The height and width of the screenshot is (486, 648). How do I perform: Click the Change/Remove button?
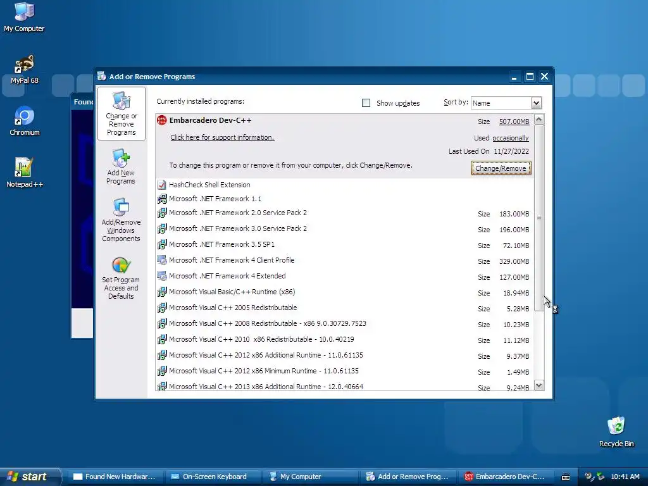[x=501, y=168]
